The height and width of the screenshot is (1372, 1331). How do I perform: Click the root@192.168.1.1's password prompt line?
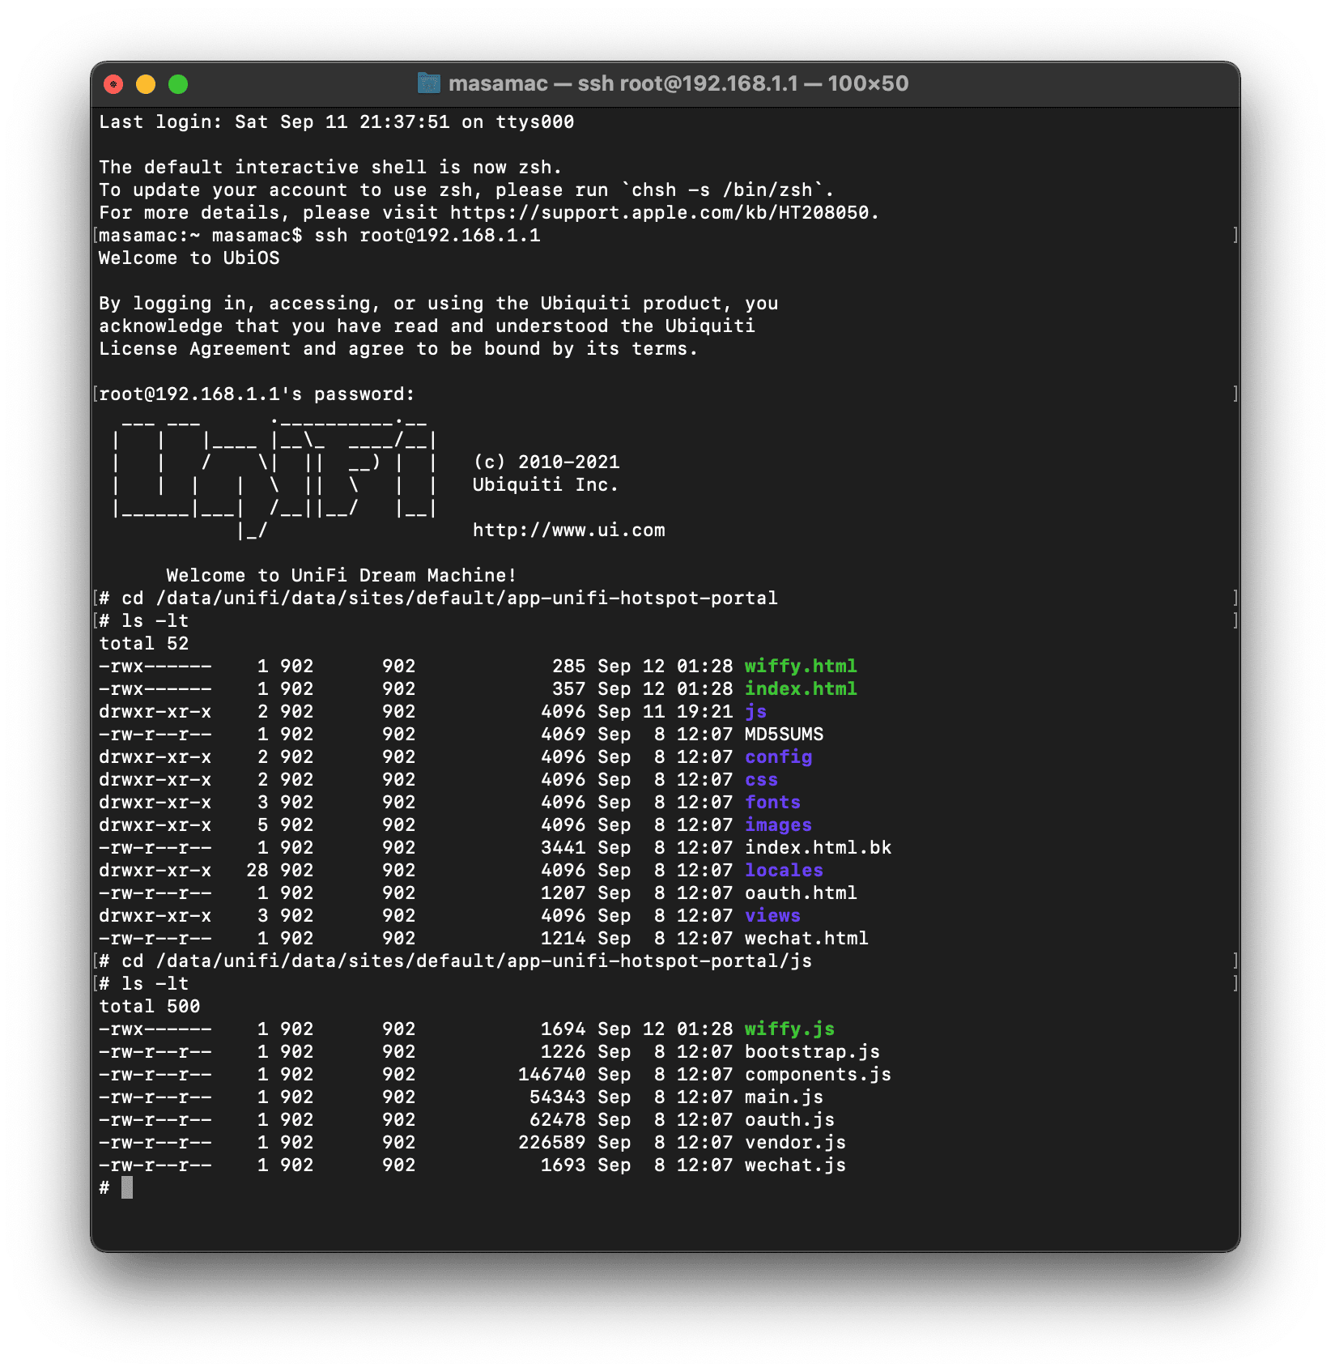257,394
